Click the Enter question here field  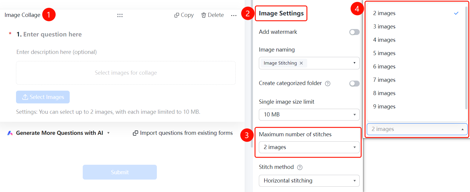click(x=52, y=34)
